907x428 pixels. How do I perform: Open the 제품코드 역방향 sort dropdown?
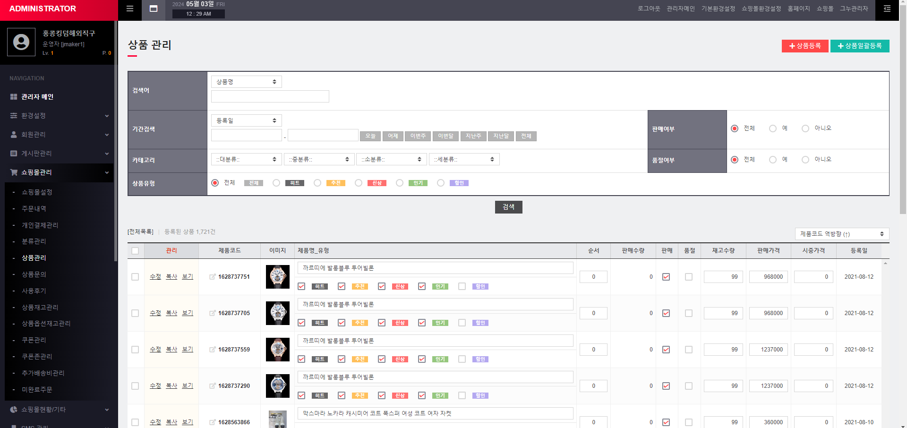pos(842,234)
